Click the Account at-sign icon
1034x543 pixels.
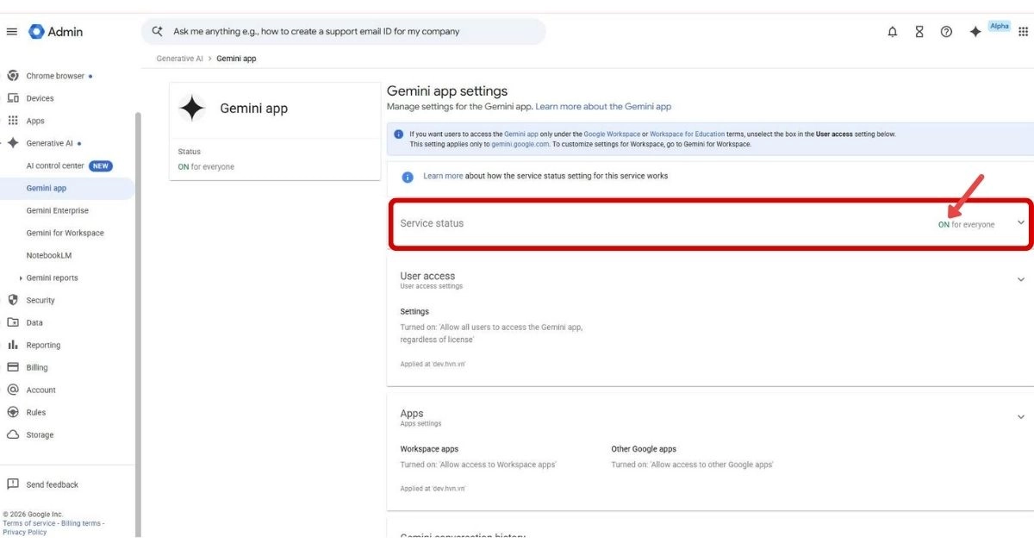[x=13, y=390]
